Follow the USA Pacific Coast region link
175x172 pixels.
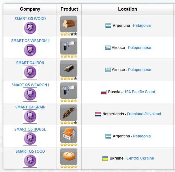coord(139,92)
